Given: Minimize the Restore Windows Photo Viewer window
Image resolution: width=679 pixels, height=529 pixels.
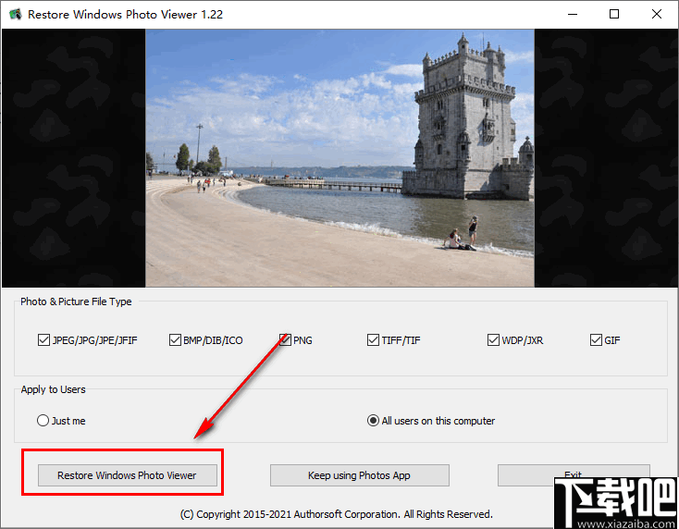Looking at the screenshot, I should tap(573, 14).
